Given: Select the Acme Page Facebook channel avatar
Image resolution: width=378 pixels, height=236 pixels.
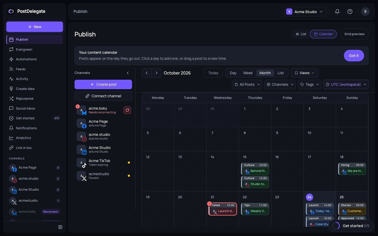Looking at the screenshot, I should coord(81,123).
